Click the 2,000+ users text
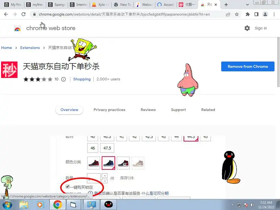280x210 pixels. coord(108,79)
